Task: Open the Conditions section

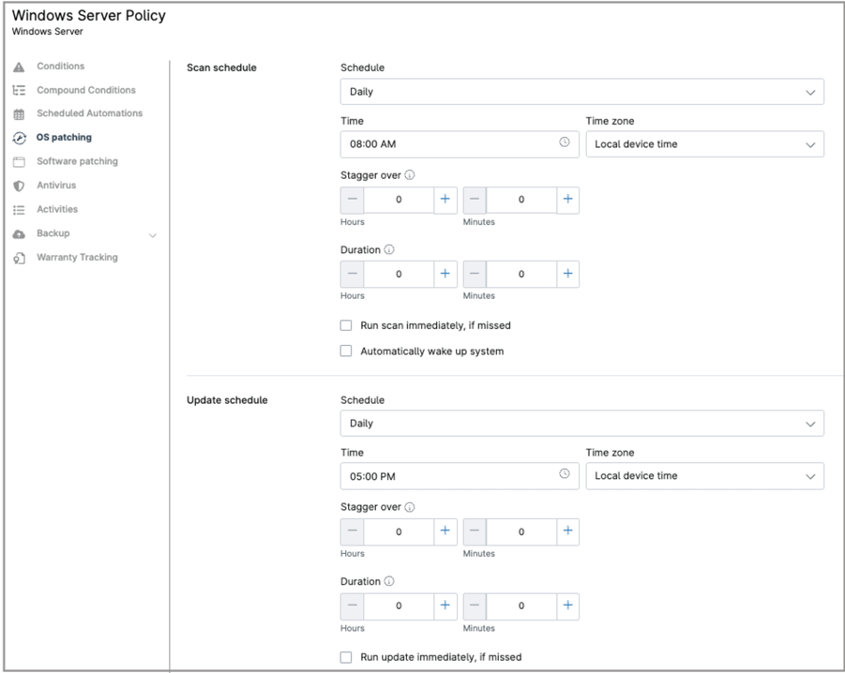Action: pos(60,67)
